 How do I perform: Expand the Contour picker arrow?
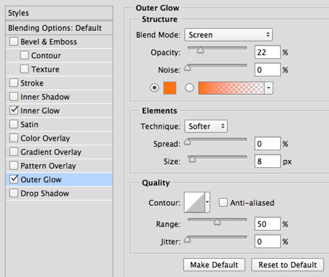[x=207, y=203]
